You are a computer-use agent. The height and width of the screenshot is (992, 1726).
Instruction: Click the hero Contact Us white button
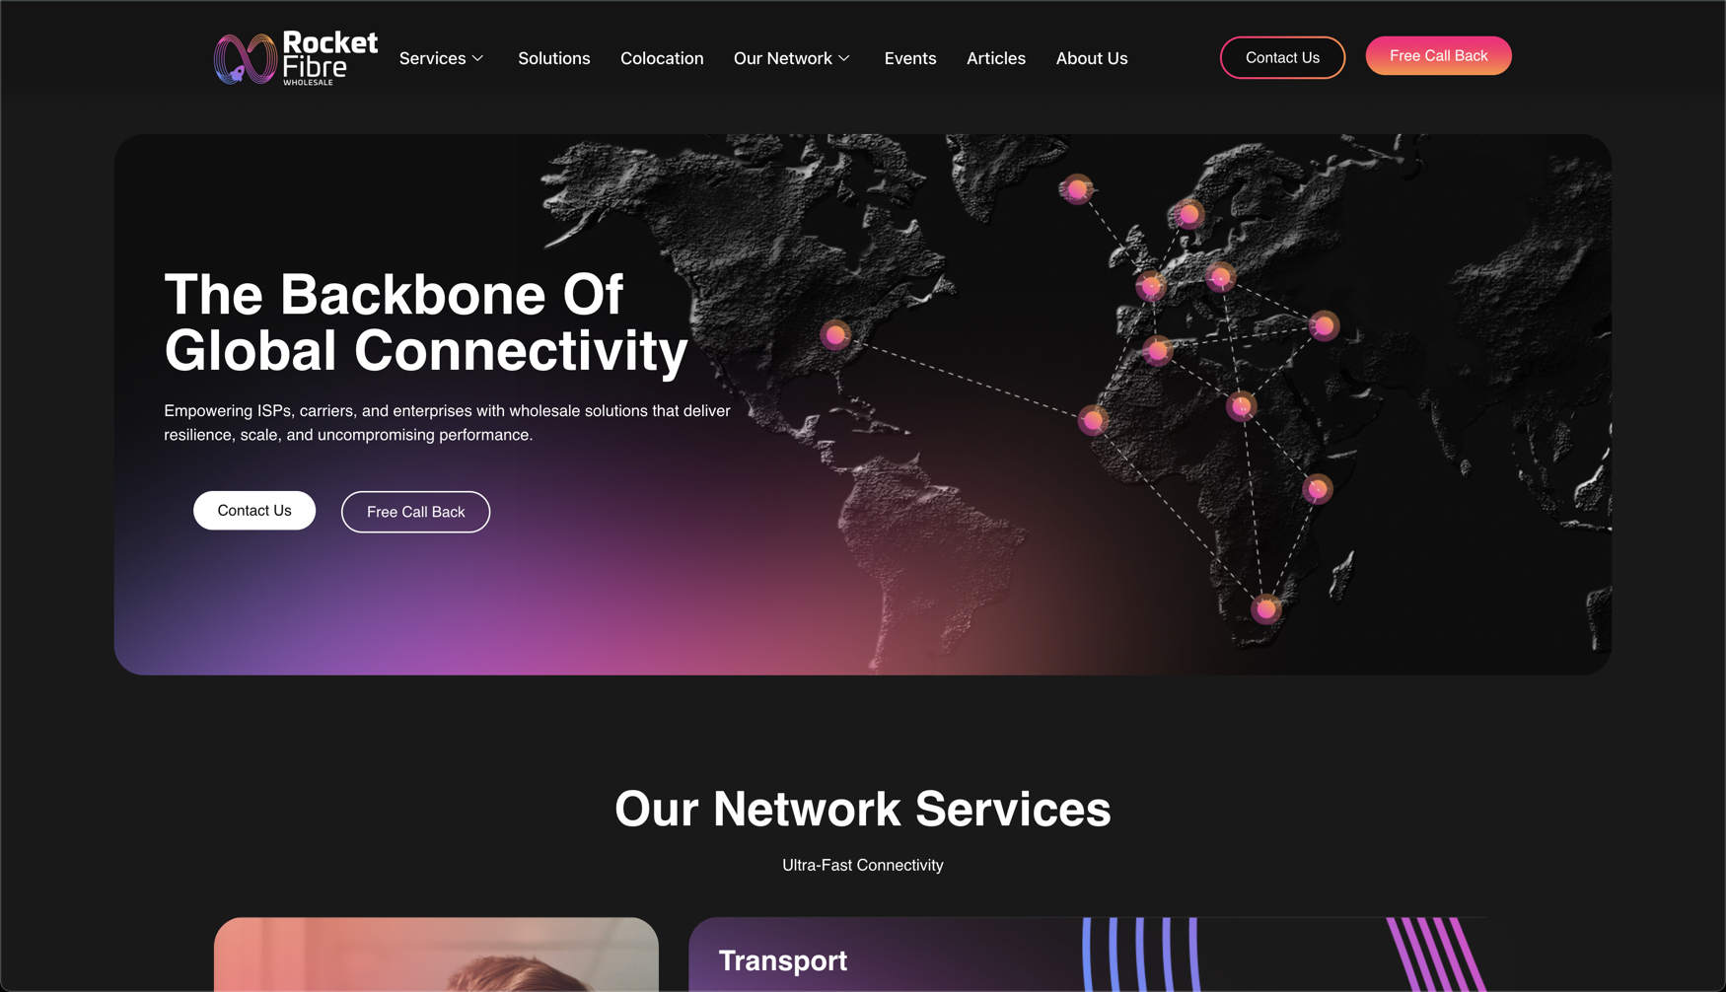tap(254, 510)
